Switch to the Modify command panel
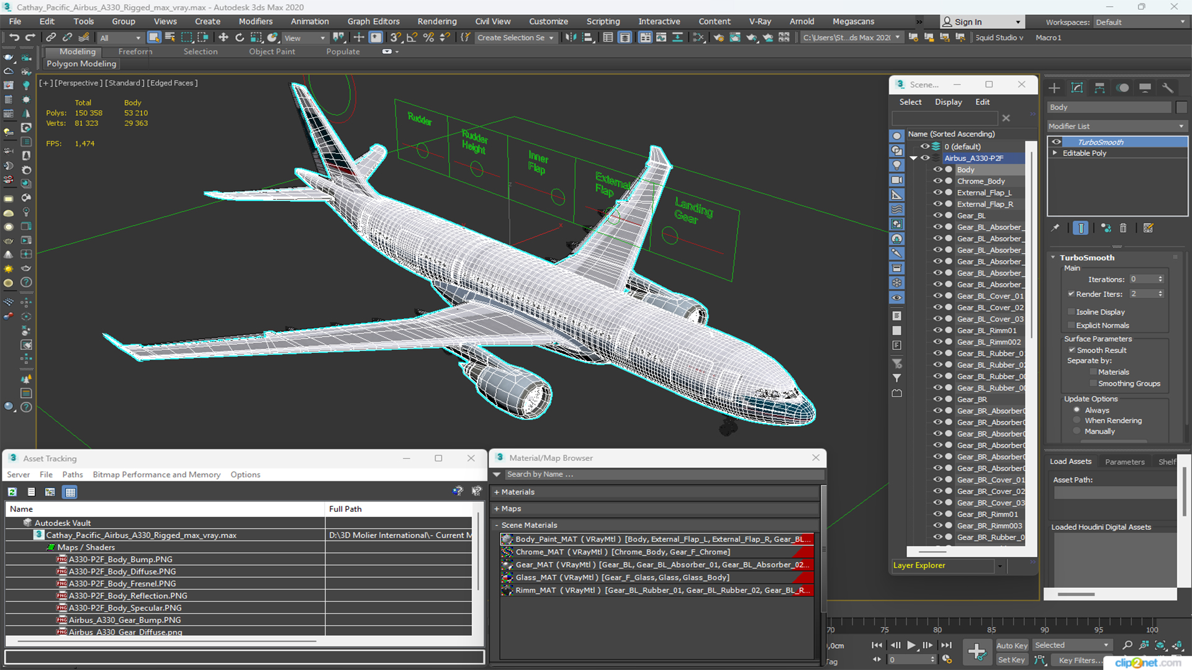The height and width of the screenshot is (670, 1192). (x=1077, y=87)
